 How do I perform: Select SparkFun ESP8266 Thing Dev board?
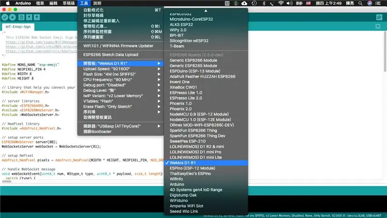(x=206, y=136)
